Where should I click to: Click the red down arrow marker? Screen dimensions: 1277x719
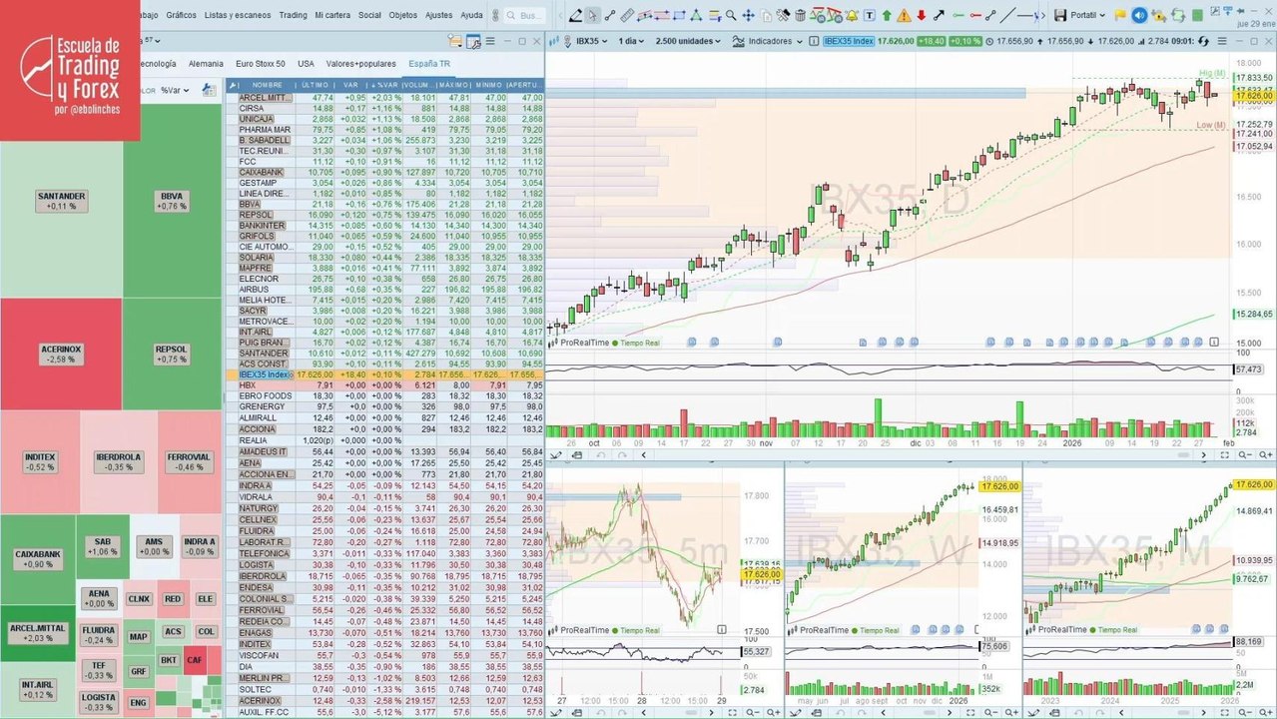922,15
